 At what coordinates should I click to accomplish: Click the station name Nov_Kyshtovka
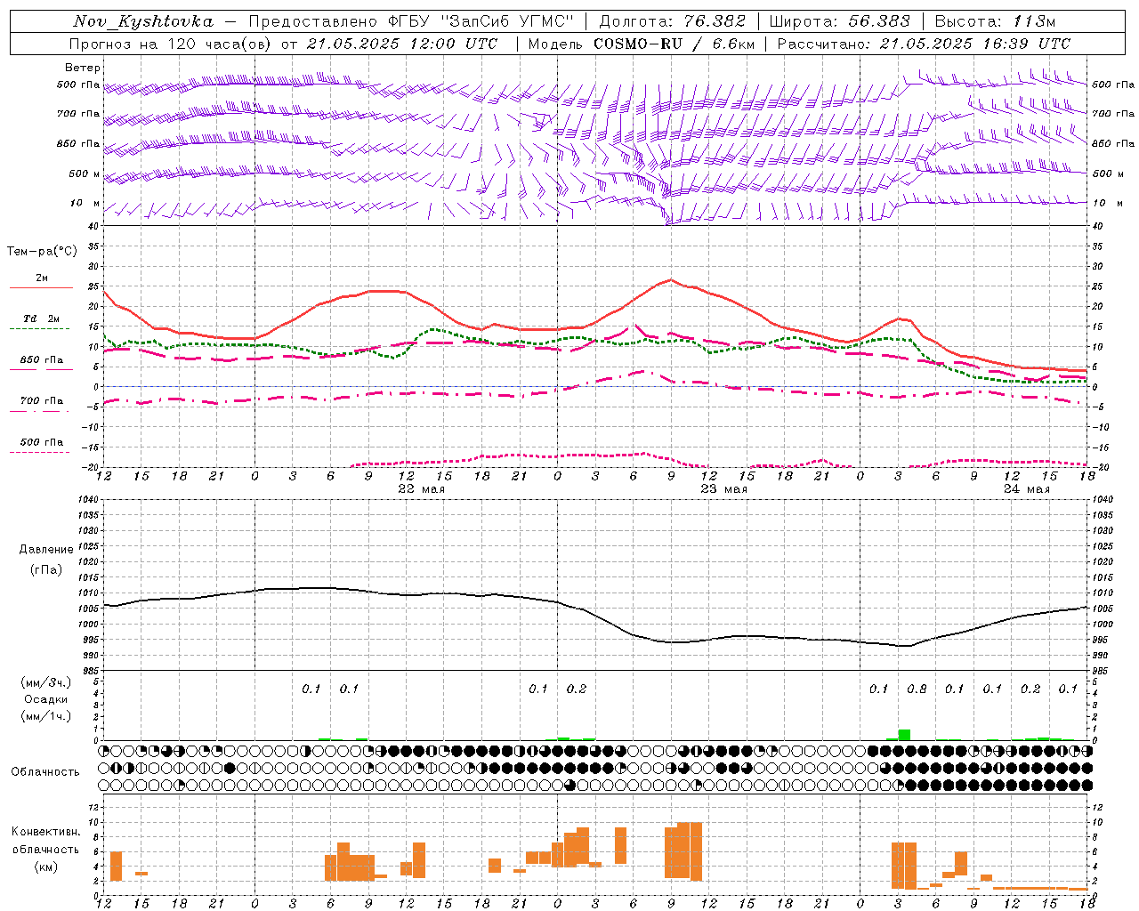143,21
